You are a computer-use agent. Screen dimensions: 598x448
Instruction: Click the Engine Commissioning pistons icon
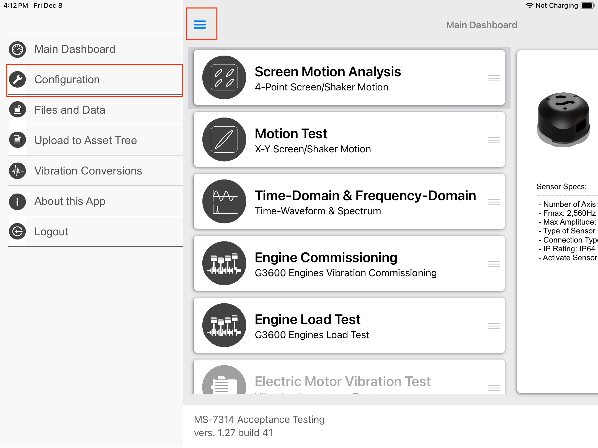pyautogui.click(x=224, y=263)
